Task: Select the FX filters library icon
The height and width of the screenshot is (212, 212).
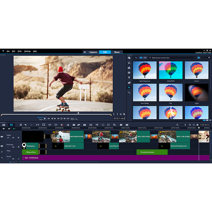Action: point(129,88)
